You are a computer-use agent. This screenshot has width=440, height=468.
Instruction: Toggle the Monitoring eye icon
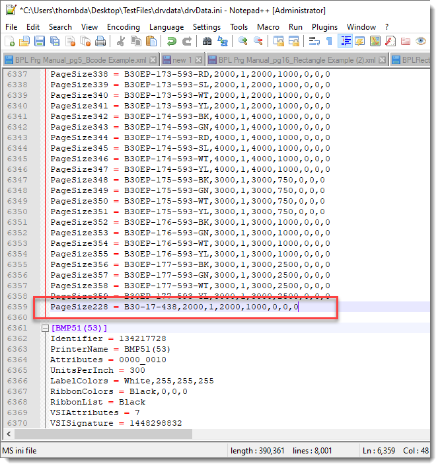[x=421, y=41]
